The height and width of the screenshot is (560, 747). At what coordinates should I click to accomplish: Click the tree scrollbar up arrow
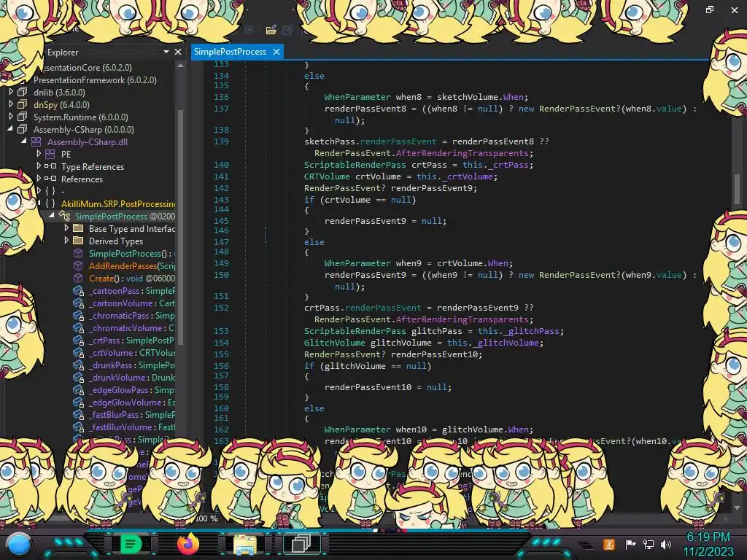click(x=180, y=66)
